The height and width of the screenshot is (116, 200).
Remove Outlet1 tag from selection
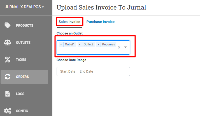pyautogui.click(x=61, y=44)
